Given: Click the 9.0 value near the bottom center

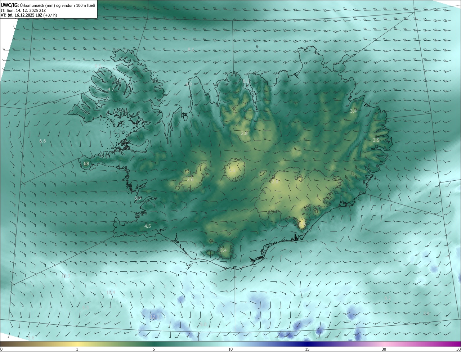Looking at the screenshot, I should point(203,324).
